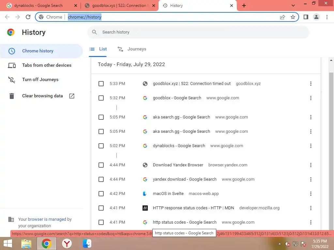334x250 pixels.
Task: Close the dynablocks Google Search tab
Action: click(x=76, y=6)
